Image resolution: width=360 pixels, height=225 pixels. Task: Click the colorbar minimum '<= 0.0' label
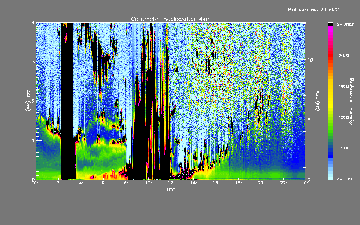click(346, 179)
